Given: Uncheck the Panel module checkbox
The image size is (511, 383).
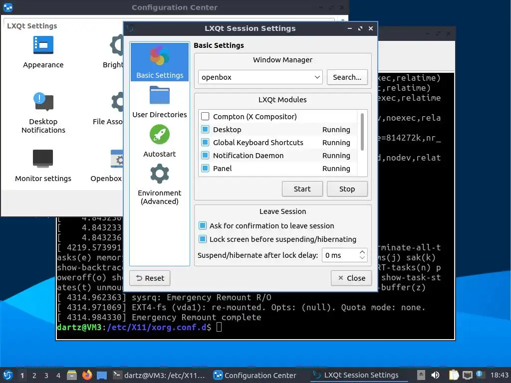Looking at the screenshot, I should 205,169.
